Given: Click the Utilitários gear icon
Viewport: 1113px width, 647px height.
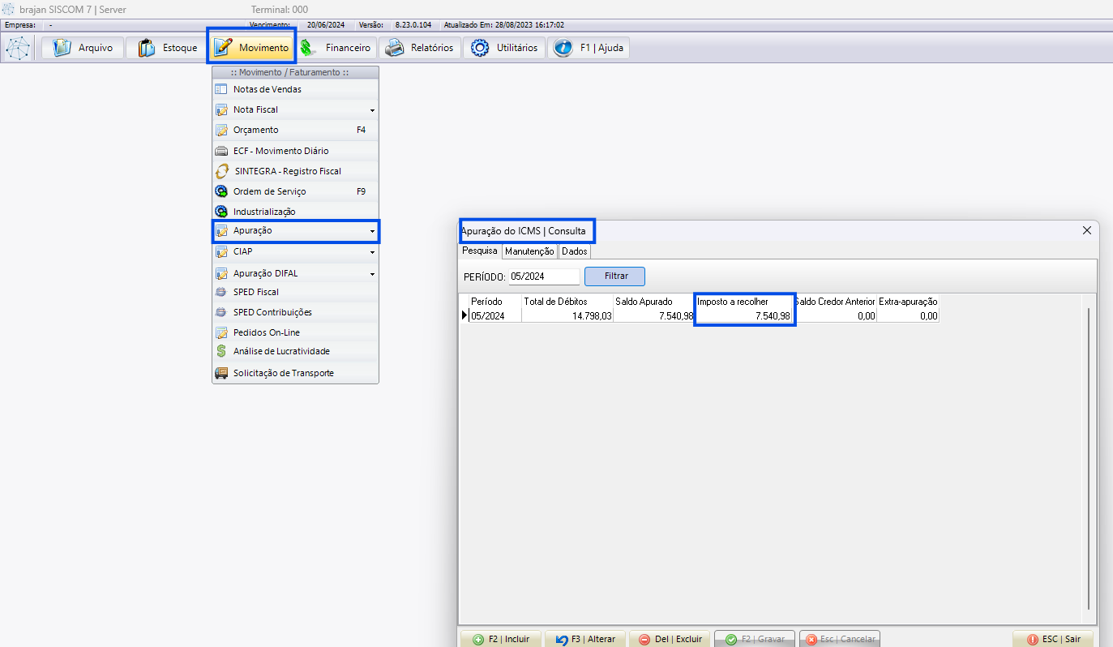Looking at the screenshot, I should pos(480,48).
